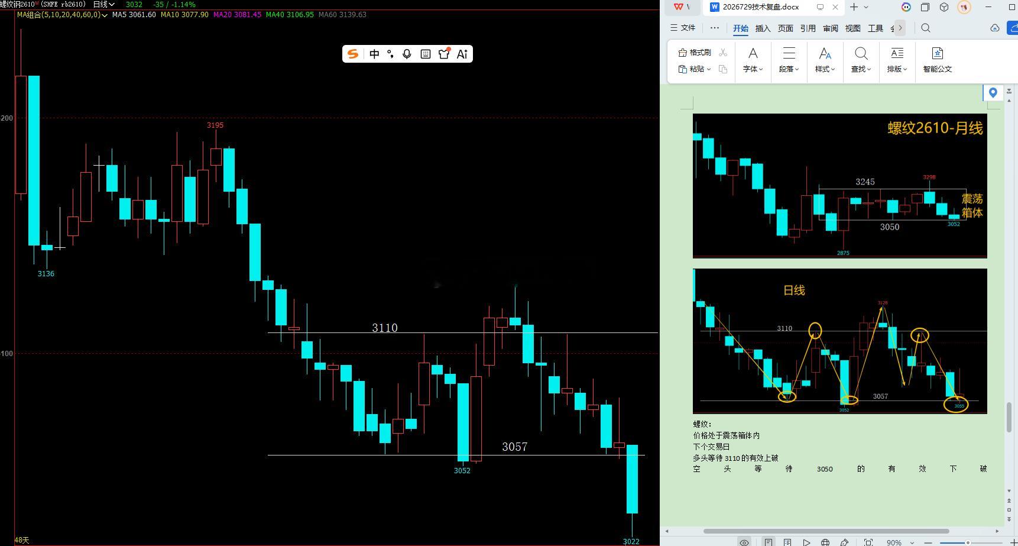Click the 格式刷 format painter button

click(695, 53)
